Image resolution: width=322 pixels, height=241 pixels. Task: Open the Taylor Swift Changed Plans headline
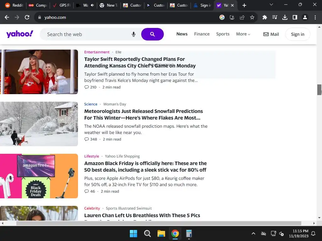(140, 62)
